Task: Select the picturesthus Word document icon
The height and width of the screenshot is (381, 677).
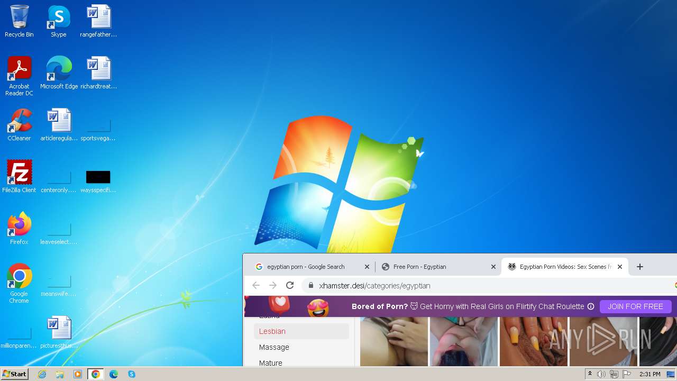Action: tap(59, 332)
